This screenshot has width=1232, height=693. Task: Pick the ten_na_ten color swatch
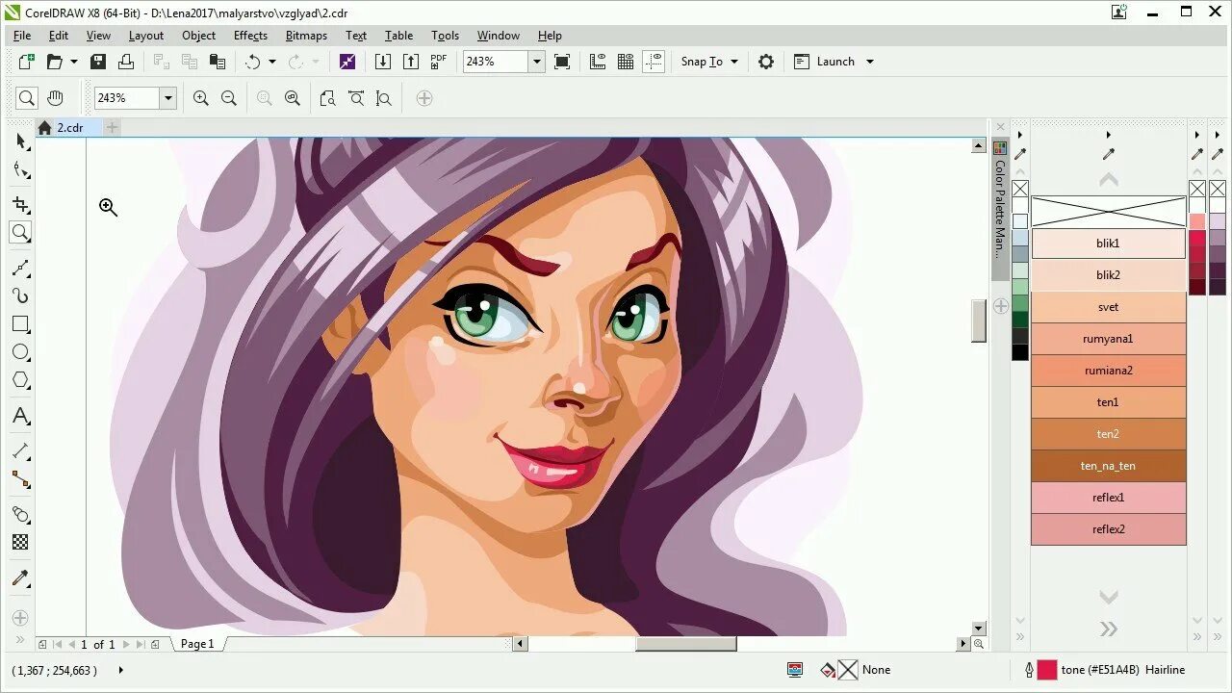coord(1108,466)
